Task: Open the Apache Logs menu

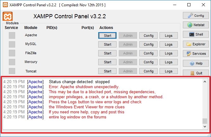Action: [x=169, y=36]
